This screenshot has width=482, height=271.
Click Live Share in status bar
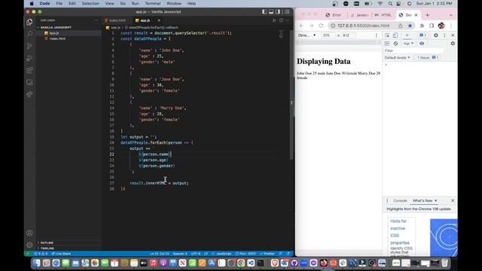[61, 254]
